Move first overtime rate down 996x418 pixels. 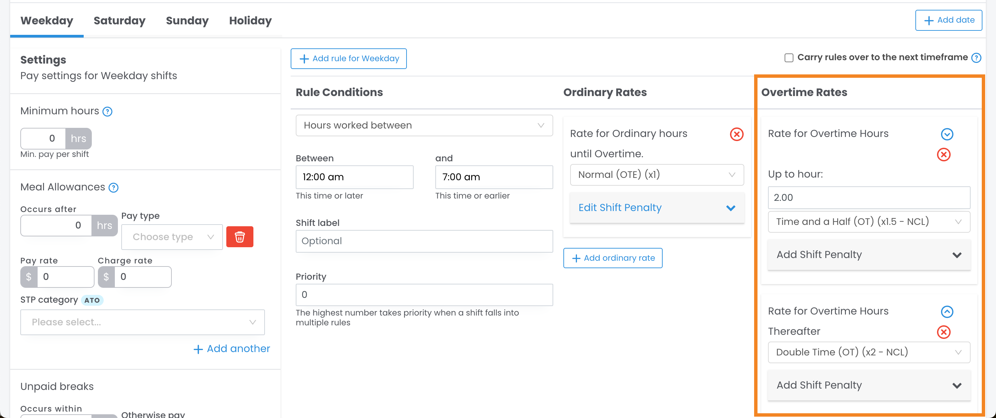tap(947, 134)
